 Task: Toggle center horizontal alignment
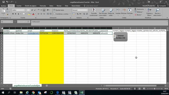click(41, 14)
